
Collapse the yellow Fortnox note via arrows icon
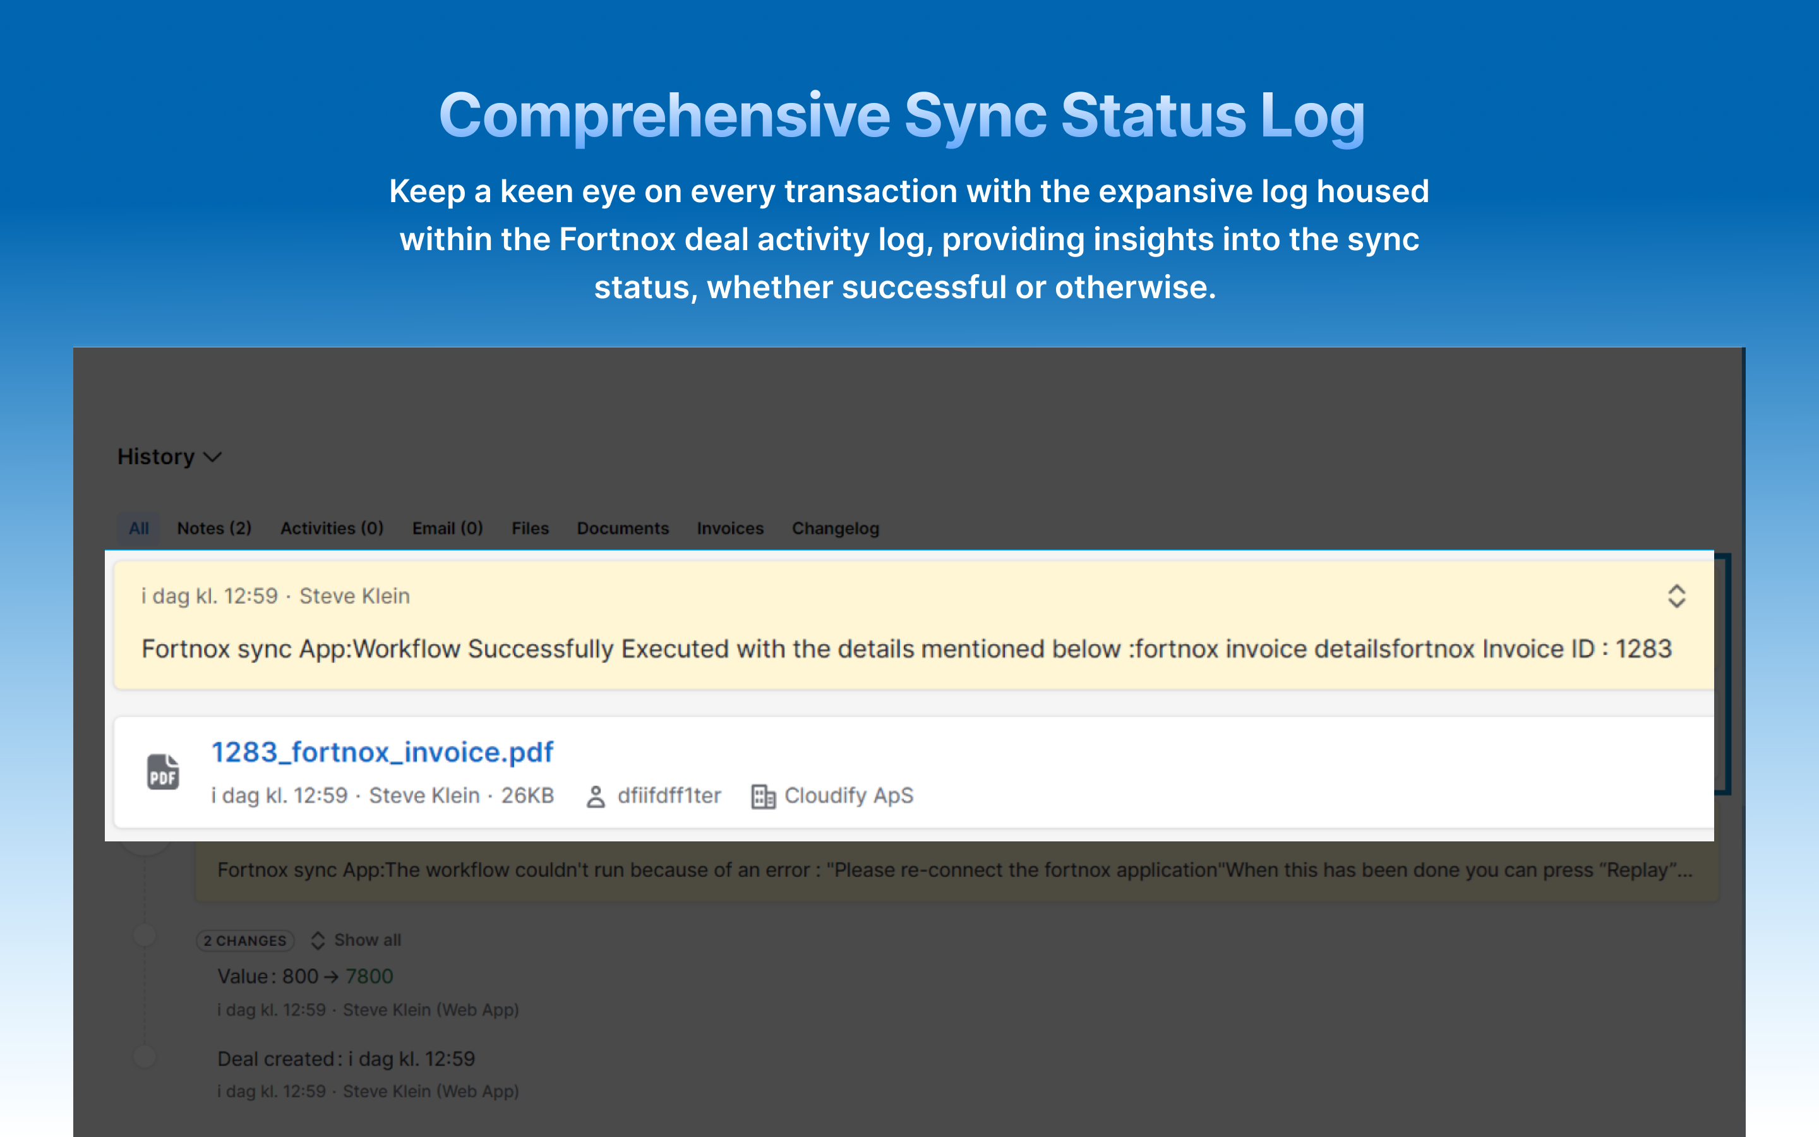coord(1678,596)
